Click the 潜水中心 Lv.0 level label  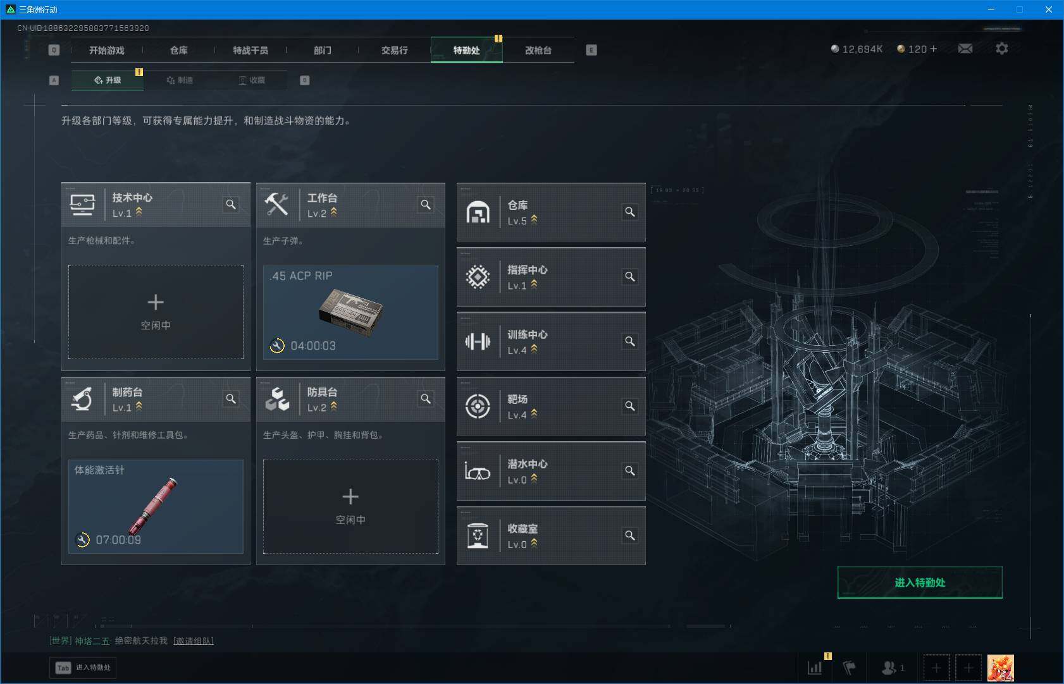517,480
